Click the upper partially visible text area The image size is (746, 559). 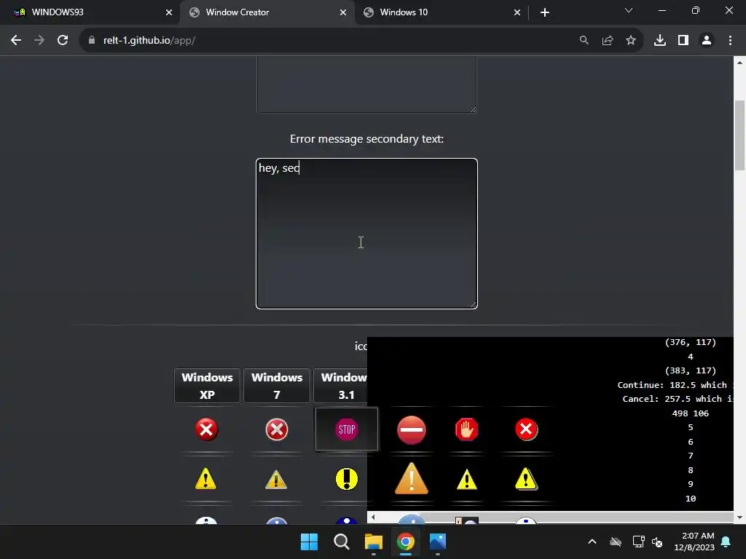[366, 84]
